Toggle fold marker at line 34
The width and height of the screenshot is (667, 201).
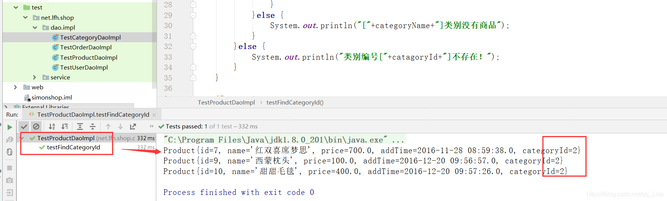[x=193, y=67]
